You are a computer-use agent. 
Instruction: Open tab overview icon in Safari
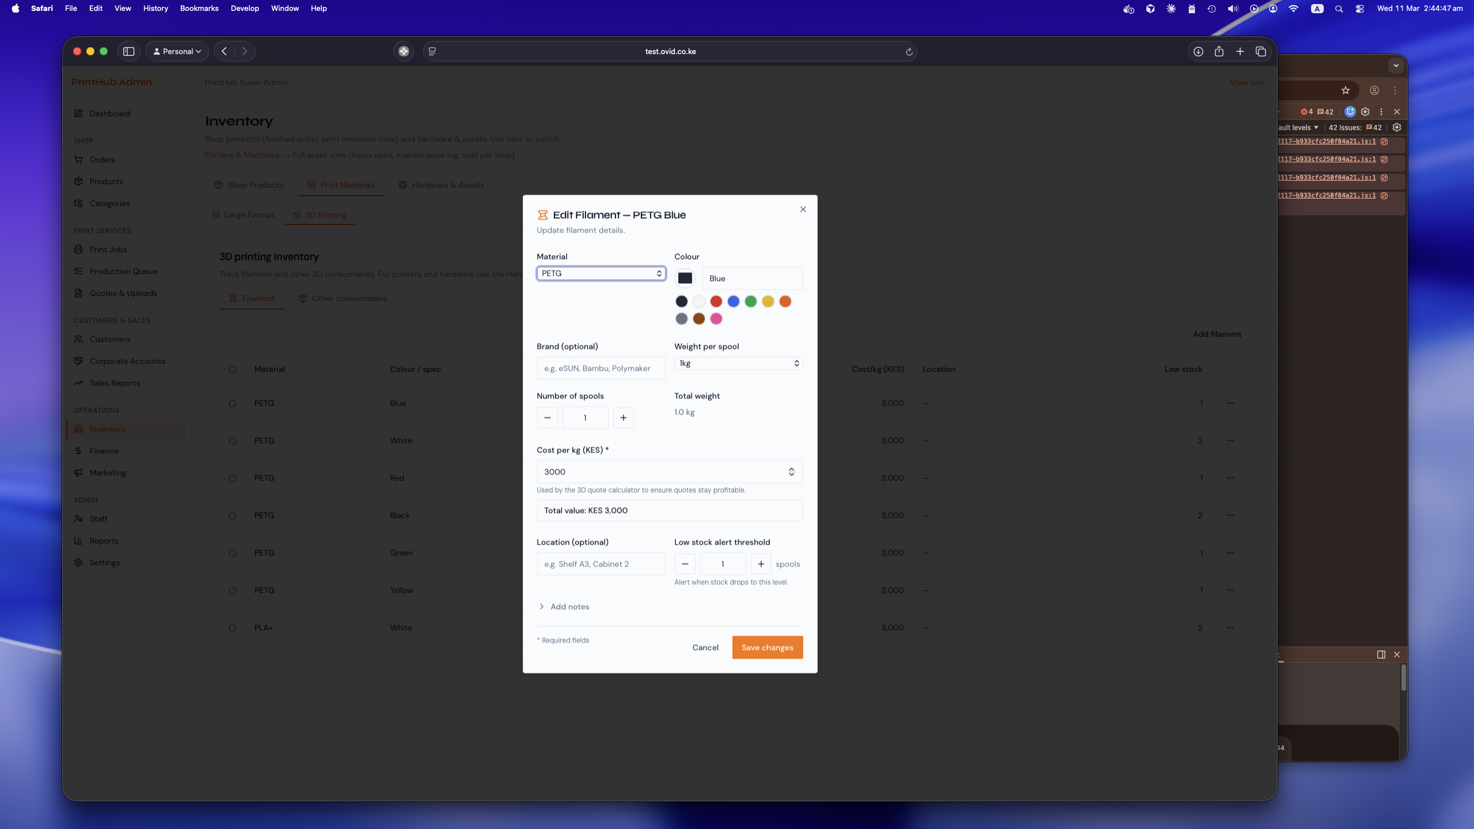point(1260,51)
